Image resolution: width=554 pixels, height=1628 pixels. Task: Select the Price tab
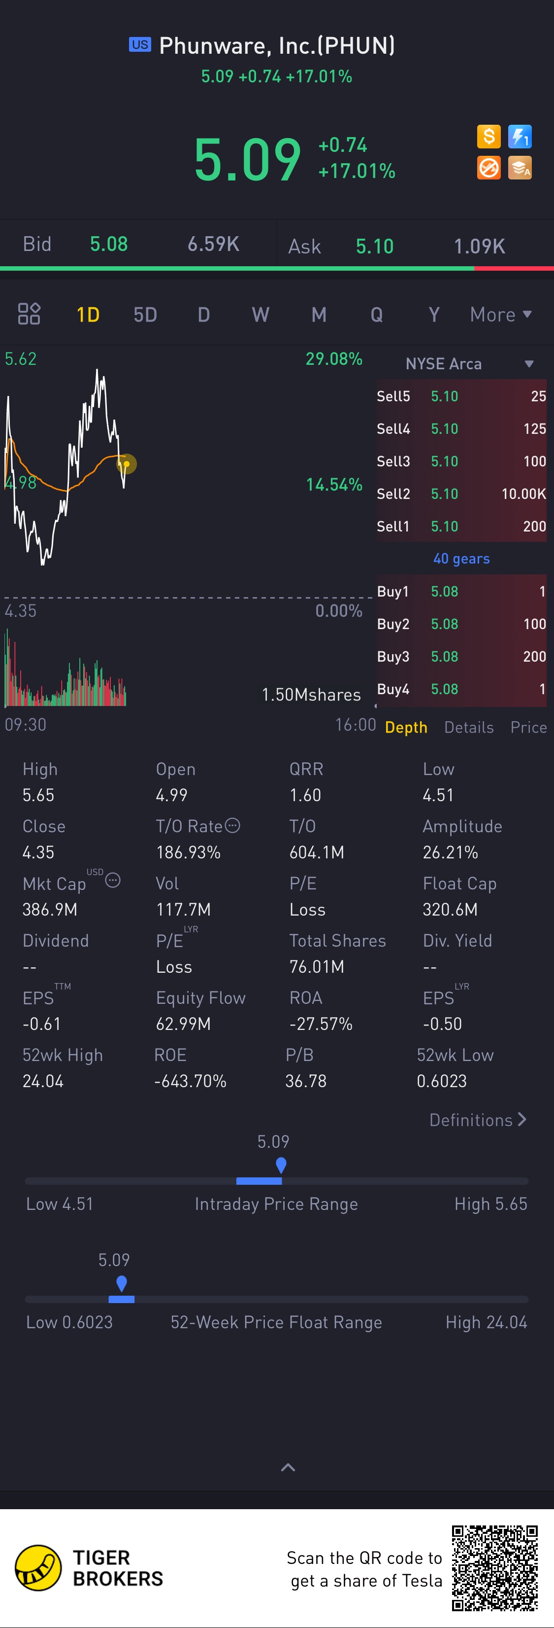(529, 727)
